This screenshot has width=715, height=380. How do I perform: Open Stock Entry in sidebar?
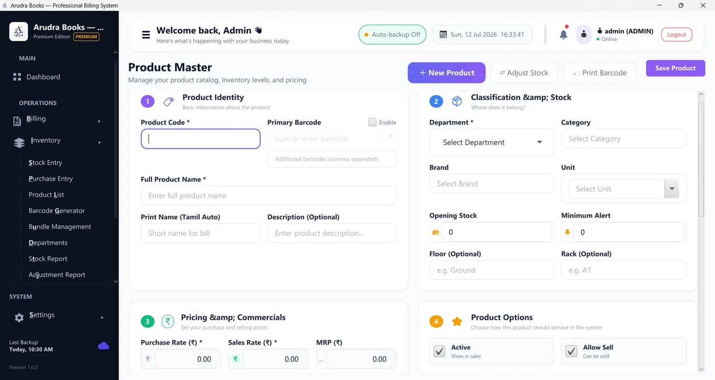coord(45,162)
